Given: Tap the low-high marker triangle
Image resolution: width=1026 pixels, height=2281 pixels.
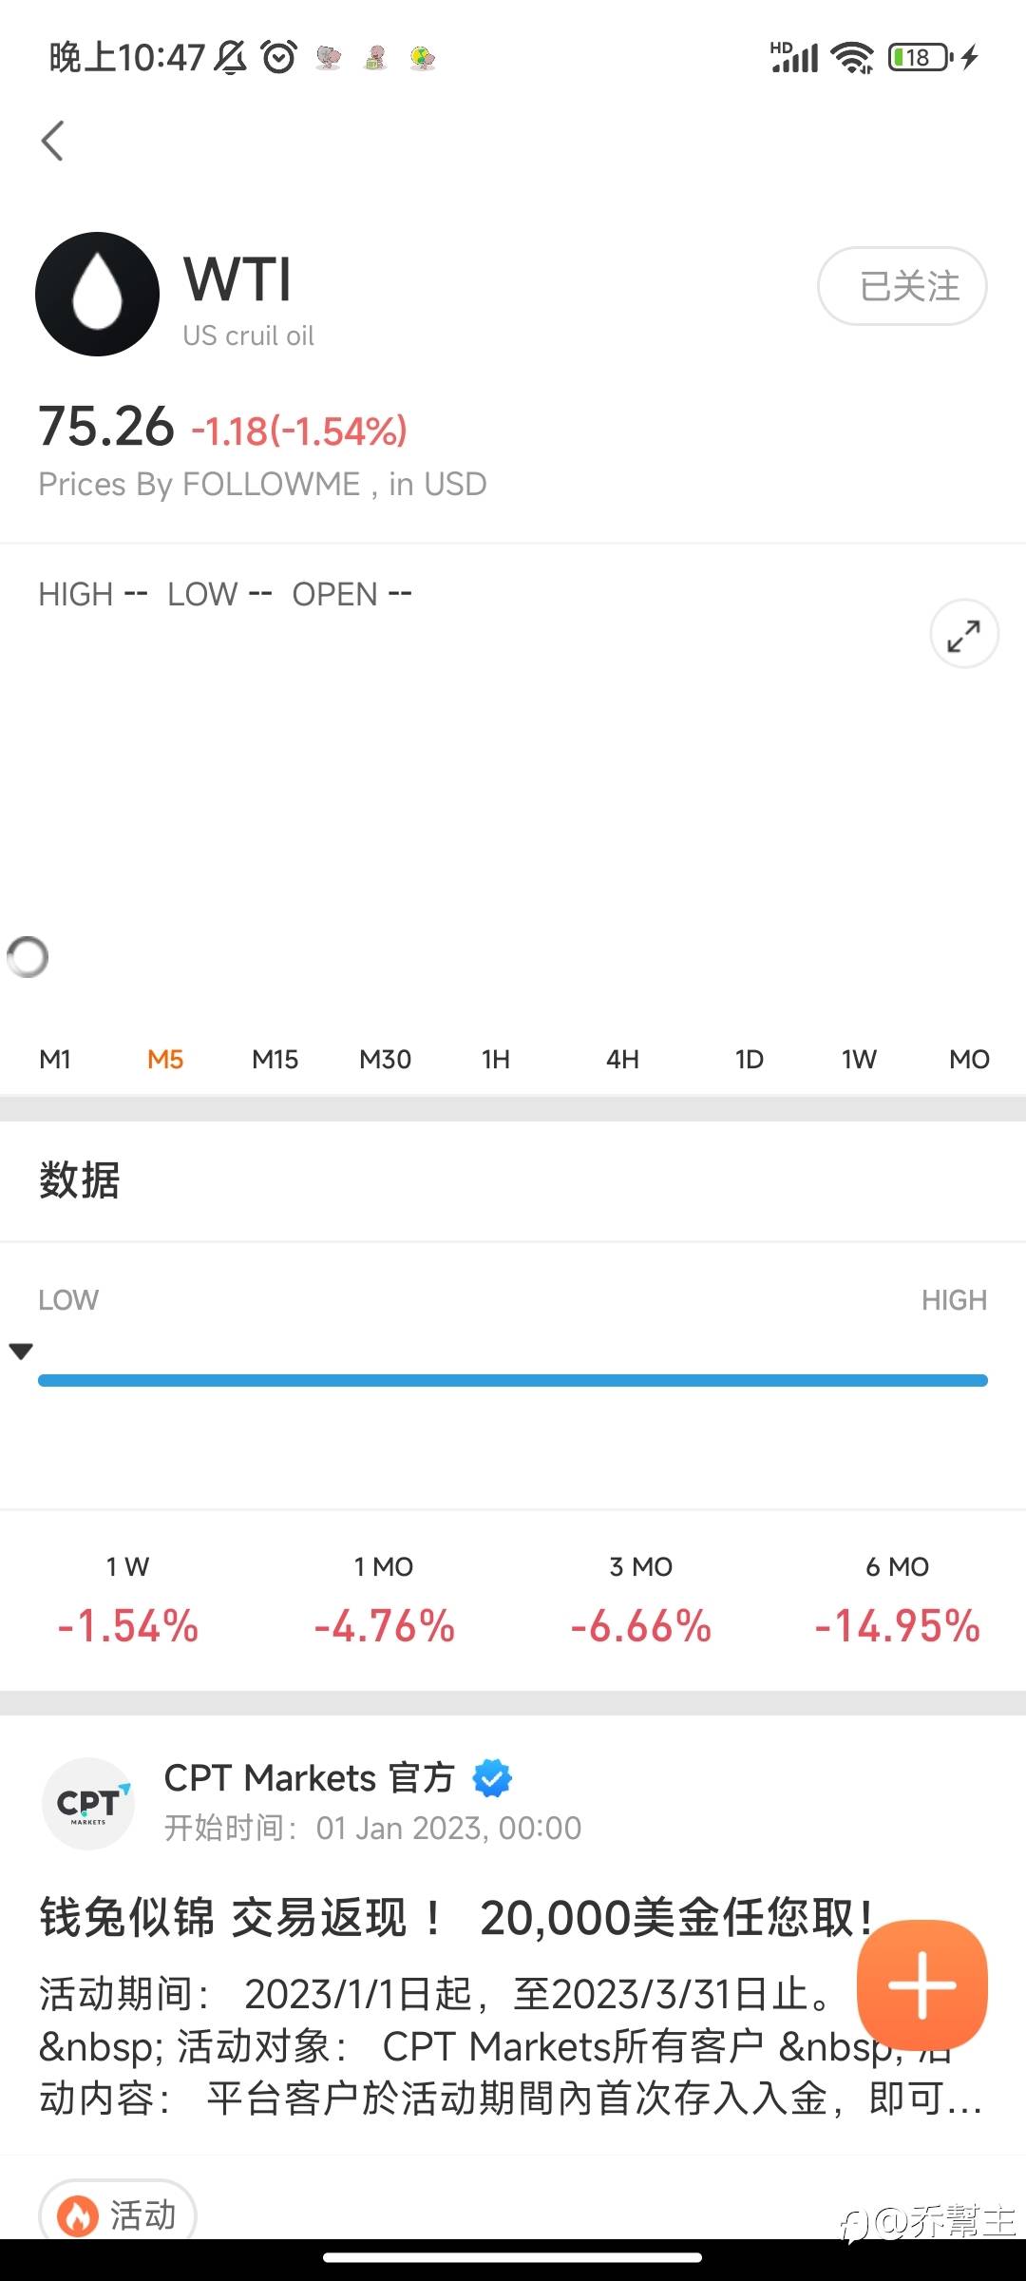Looking at the screenshot, I should click(21, 1351).
